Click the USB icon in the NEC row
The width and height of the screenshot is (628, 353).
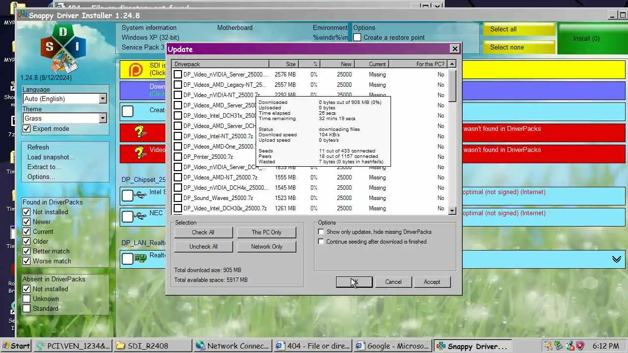coord(140,216)
